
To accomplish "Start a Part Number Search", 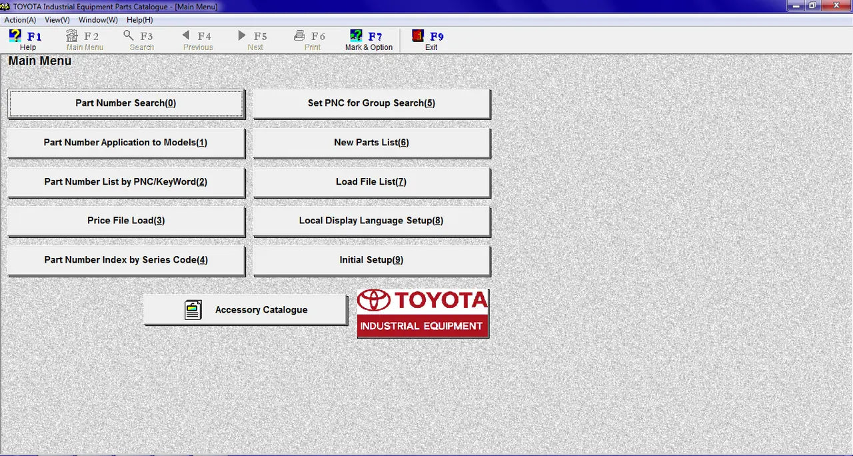I will tap(126, 103).
